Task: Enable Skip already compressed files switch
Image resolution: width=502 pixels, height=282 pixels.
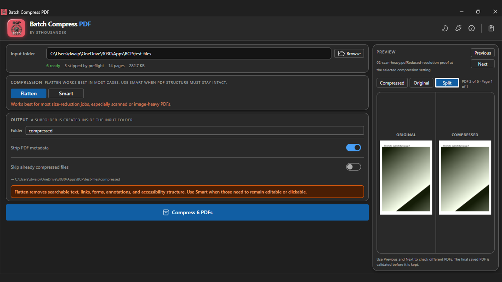Action: click(x=353, y=167)
